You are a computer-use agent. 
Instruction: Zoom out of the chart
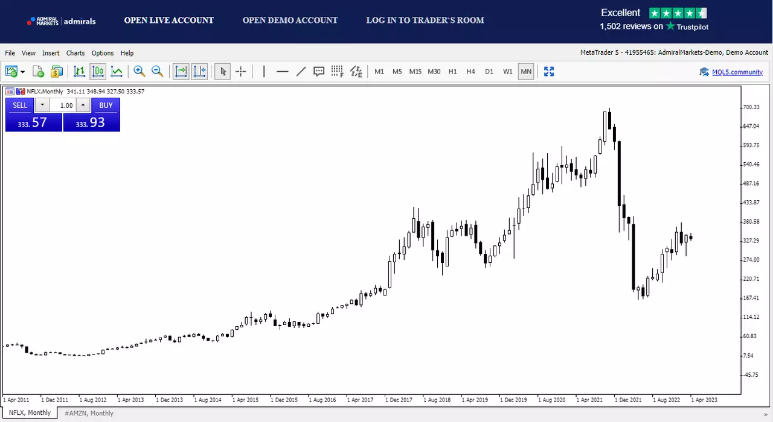(158, 72)
